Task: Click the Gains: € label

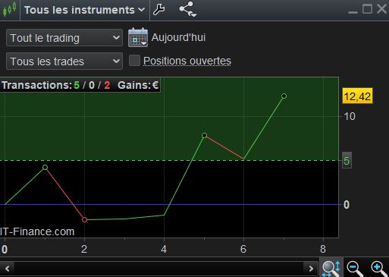Action: (x=138, y=85)
